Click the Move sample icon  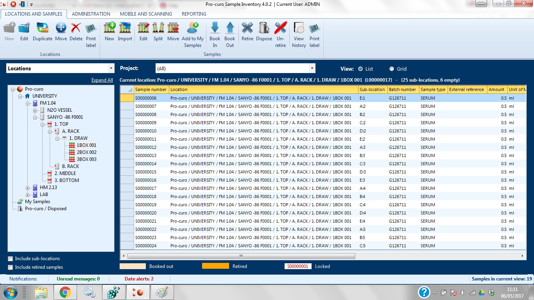[x=173, y=28]
